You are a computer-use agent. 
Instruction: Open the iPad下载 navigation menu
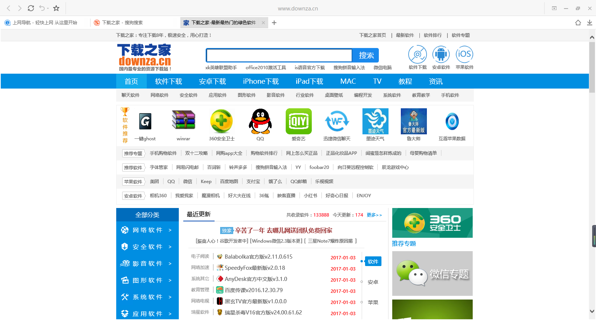pyautogui.click(x=309, y=81)
